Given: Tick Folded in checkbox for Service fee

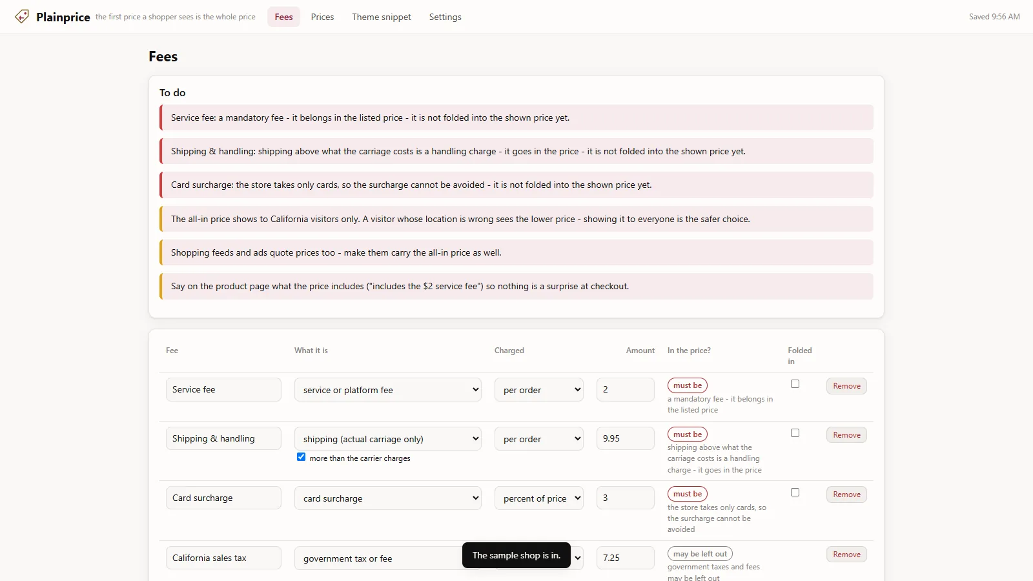Looking at the screenshot, I should tap(795, 384).
